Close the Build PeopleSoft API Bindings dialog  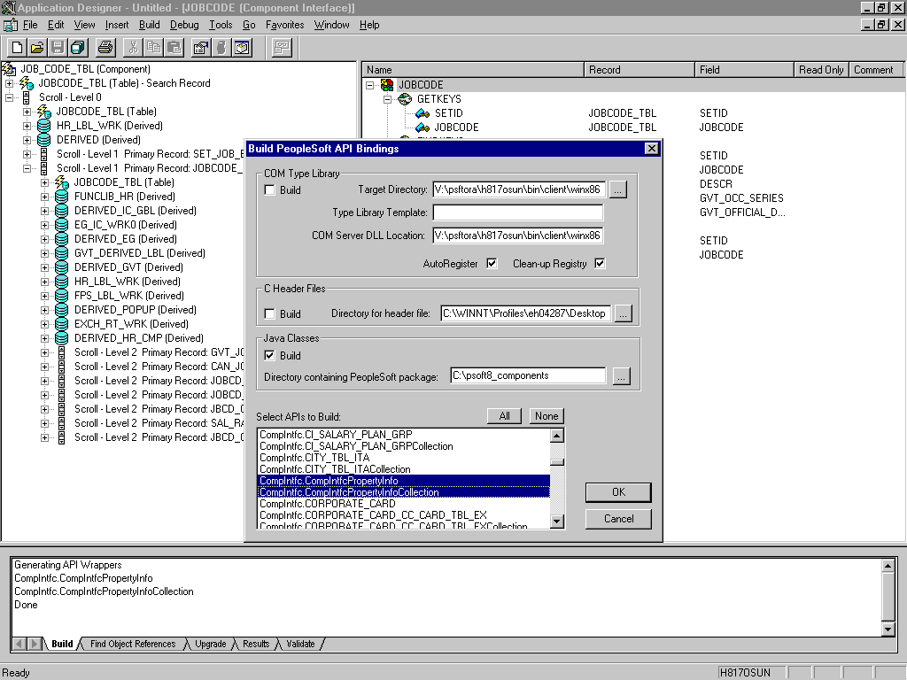click(x=651, y=149)
